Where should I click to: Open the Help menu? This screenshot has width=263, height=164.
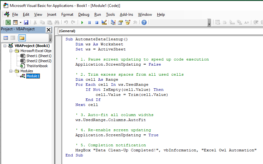tap(161, 15)
